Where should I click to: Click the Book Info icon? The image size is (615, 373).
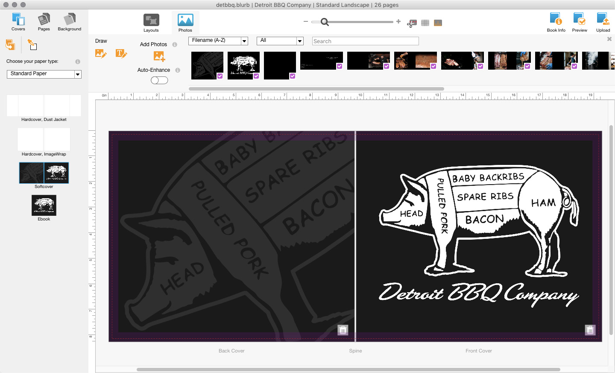coord(556,22)
